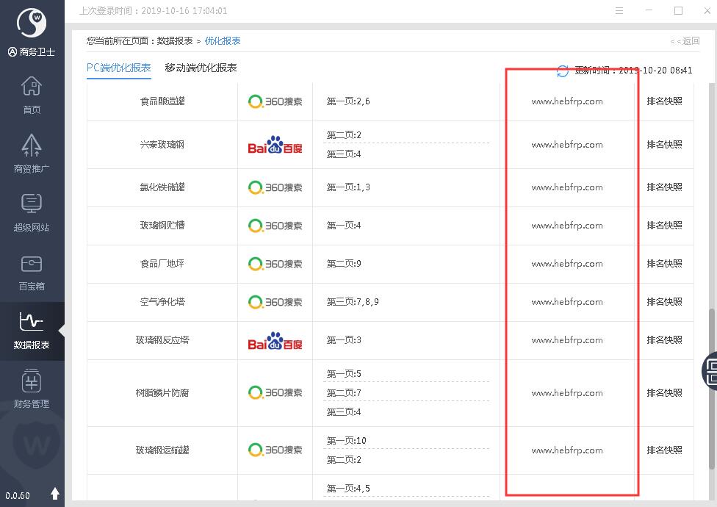View 排名快照 for 树脂鳞片防腐 row
Viewport: 717px width, 507px height.
tap(664, 393)
